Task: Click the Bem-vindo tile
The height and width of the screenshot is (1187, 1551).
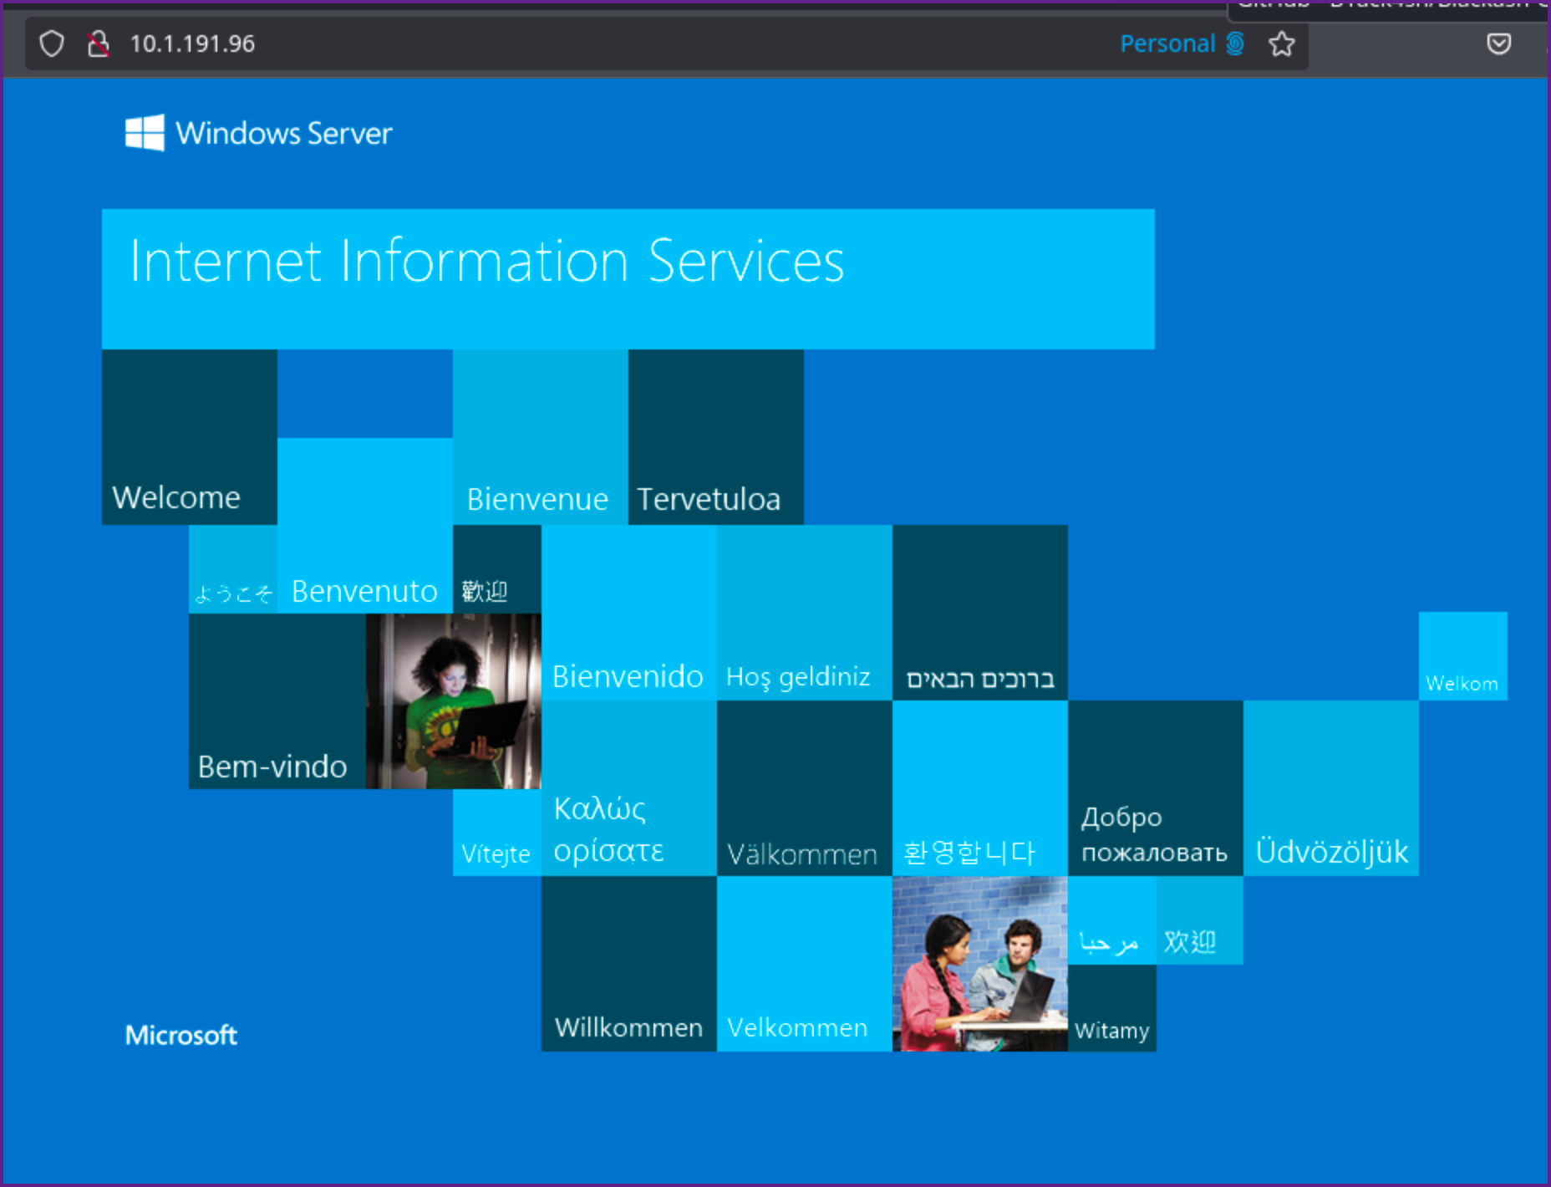Action: coord(277,701)
